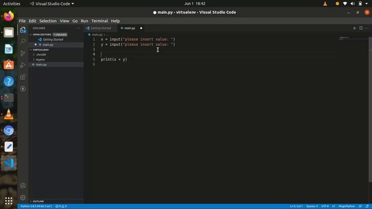This screenshot has height=209, width=372.
Task: Open the Accounts menu in activity bar
Action: pos(23,186)
